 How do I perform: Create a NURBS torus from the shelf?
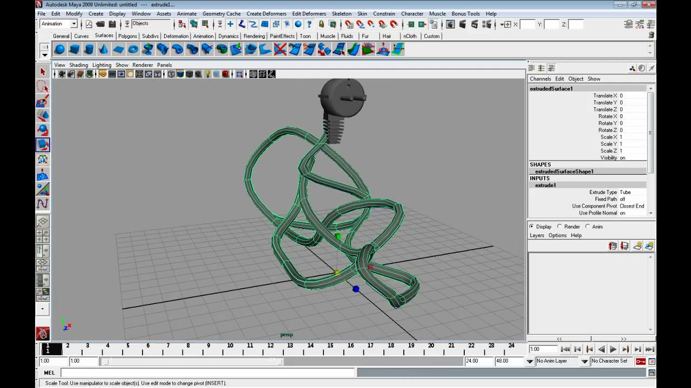(x=133, y=50)
